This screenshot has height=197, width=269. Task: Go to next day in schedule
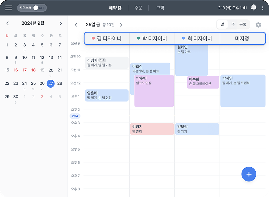121,25
